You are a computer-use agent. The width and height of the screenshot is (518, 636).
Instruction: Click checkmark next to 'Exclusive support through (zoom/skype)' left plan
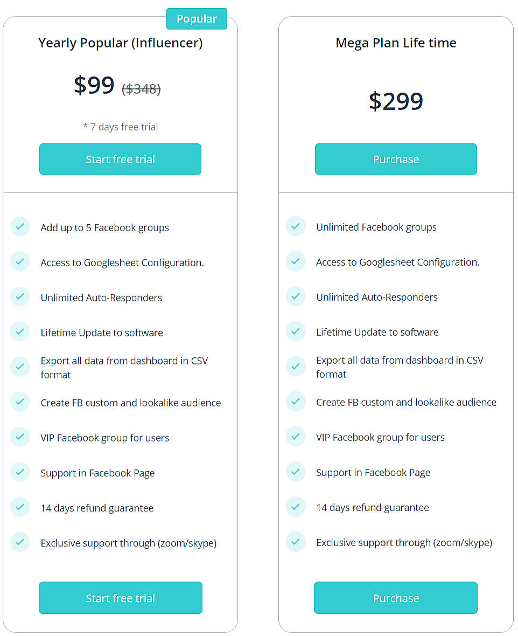(x=20, y=542)
